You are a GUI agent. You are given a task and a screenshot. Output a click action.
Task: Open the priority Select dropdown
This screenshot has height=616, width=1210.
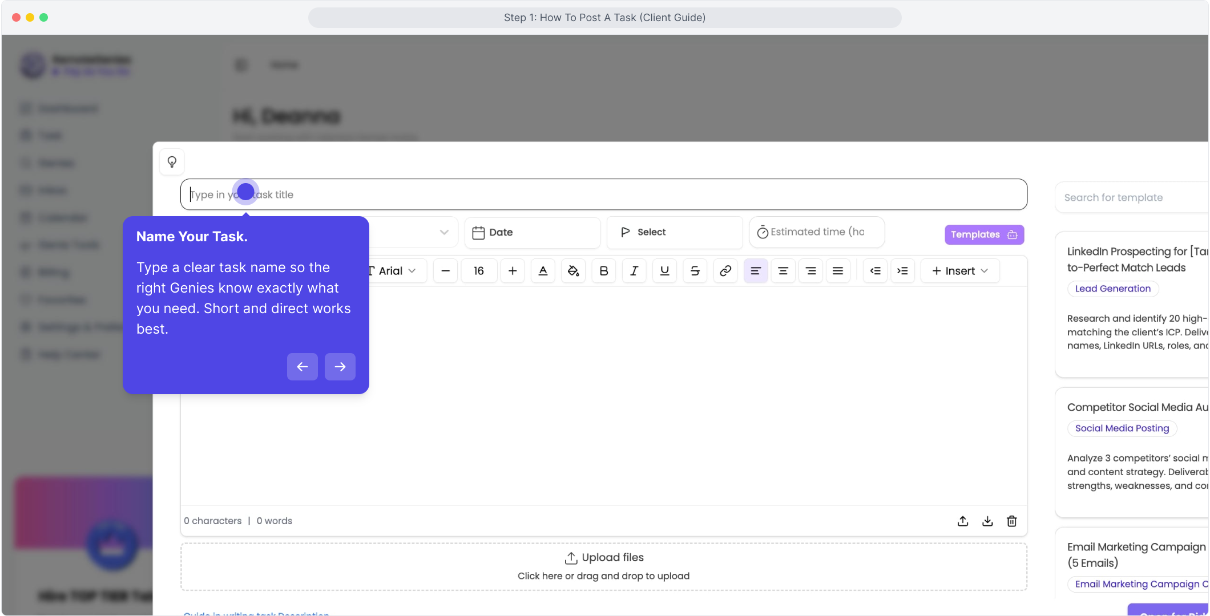[673, 232]
